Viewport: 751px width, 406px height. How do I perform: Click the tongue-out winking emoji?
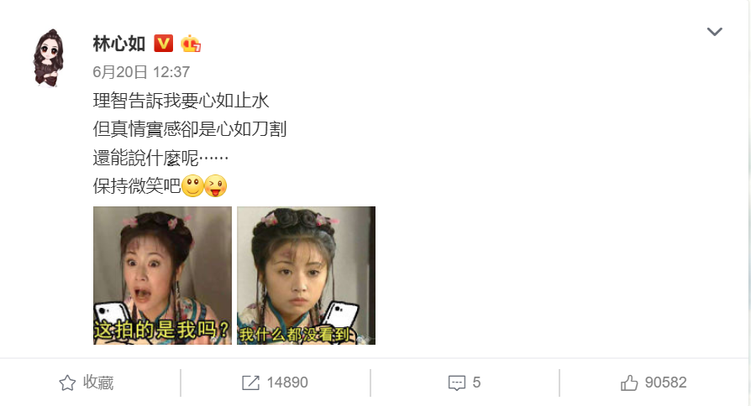pos(216,186)
